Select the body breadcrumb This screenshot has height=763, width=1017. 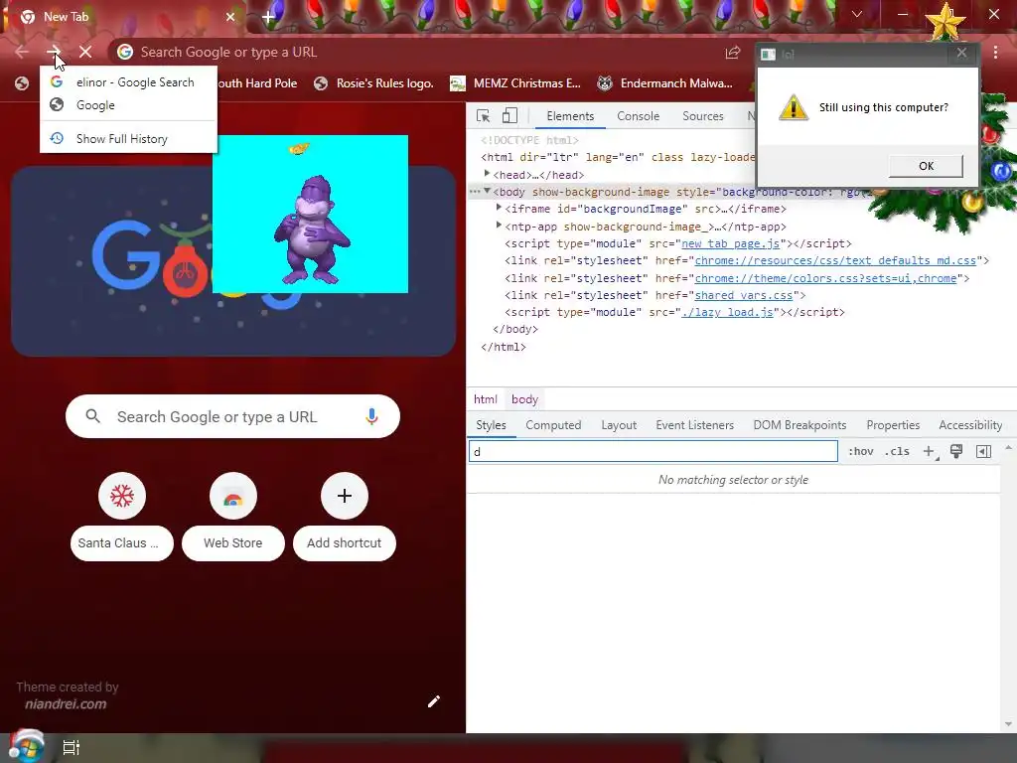[524, 399]
